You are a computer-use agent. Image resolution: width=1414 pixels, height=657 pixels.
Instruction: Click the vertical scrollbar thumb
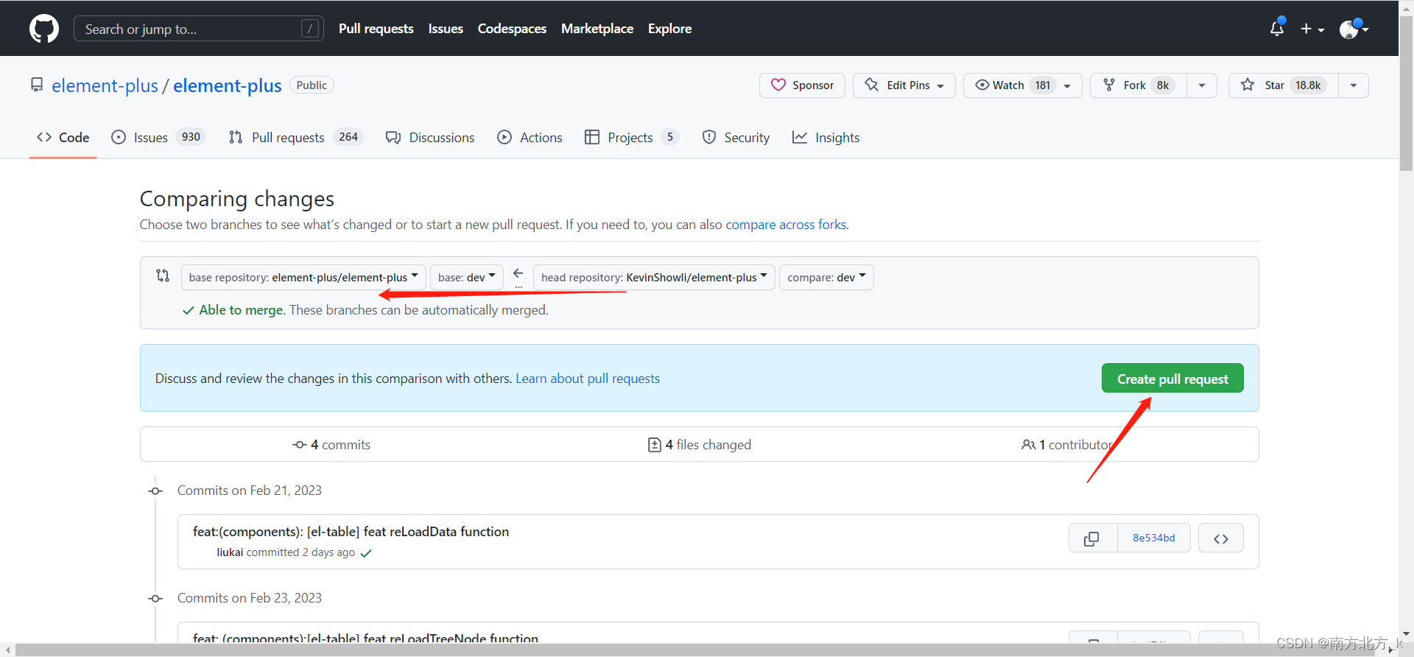pyautogui.click(x=1407, y=93)
